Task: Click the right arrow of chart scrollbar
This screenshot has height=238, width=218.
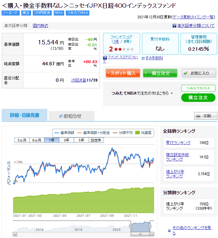Action: point(152,234)
